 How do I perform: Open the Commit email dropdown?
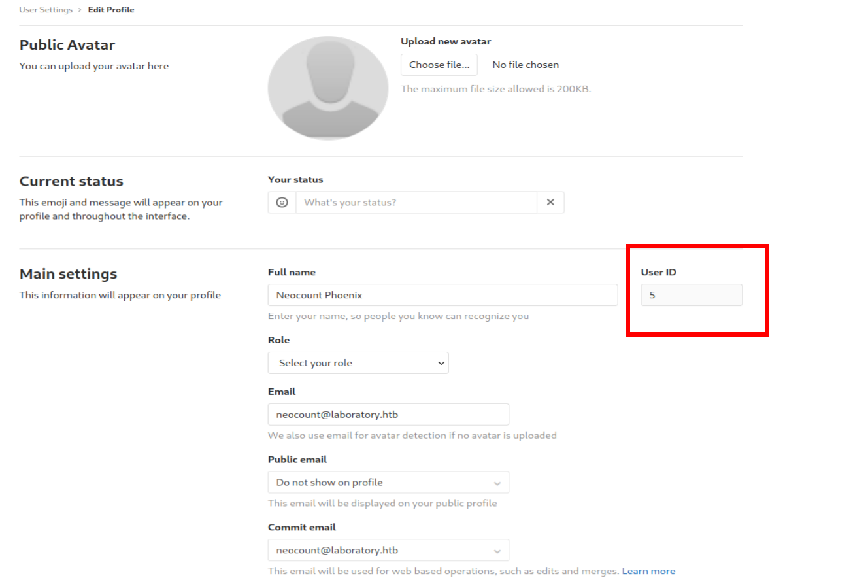coord(388,550)
